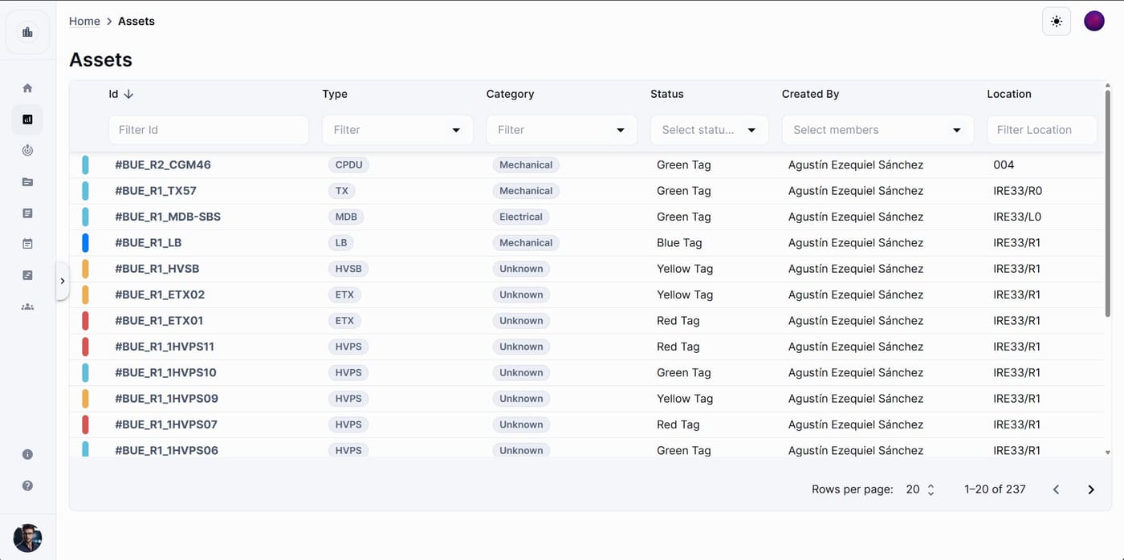1124x560 pixels.
Task: Click the info icon in sidebar
Action: coord(27,454)
